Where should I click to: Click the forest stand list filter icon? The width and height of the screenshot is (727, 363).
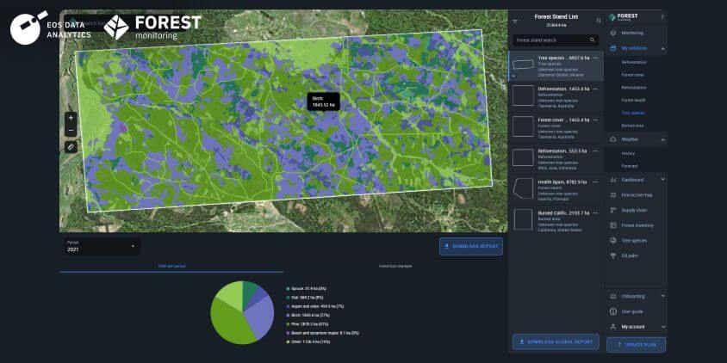[515, 21]
